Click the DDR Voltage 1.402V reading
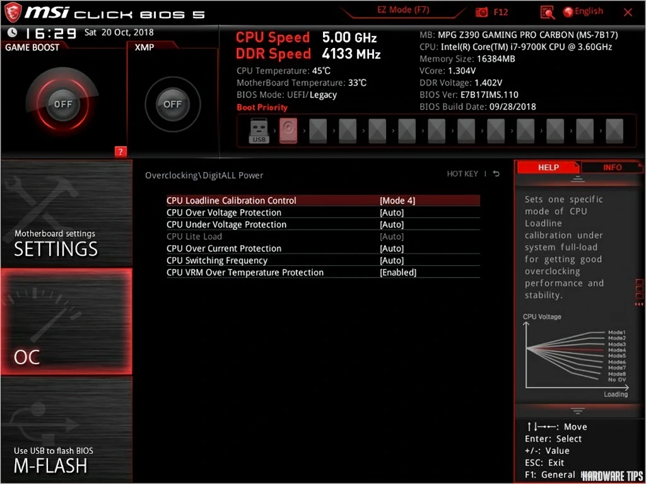The width and height of the screenshot is (646, 484). tap(461, 83)
